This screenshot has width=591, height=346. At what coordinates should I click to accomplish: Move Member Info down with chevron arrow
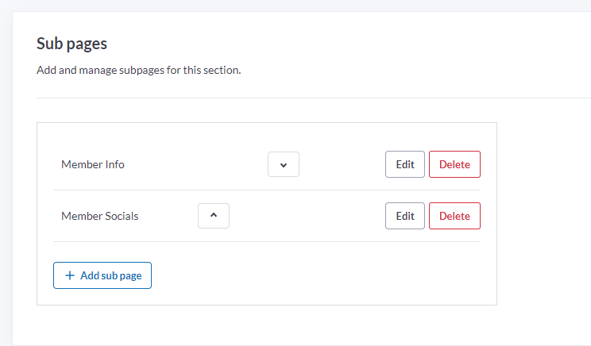(x=284, y=164)
